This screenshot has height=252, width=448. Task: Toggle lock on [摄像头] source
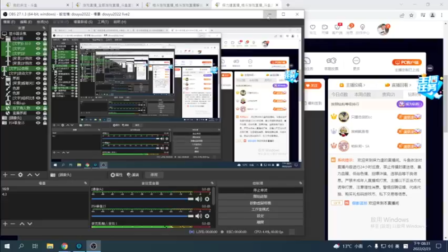tap(45, 118)
